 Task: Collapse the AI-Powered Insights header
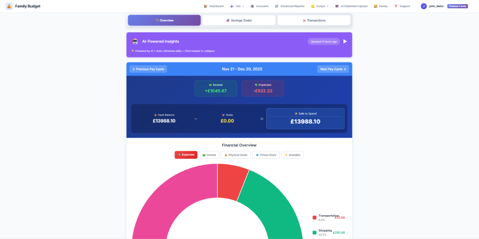coord(239,42)
